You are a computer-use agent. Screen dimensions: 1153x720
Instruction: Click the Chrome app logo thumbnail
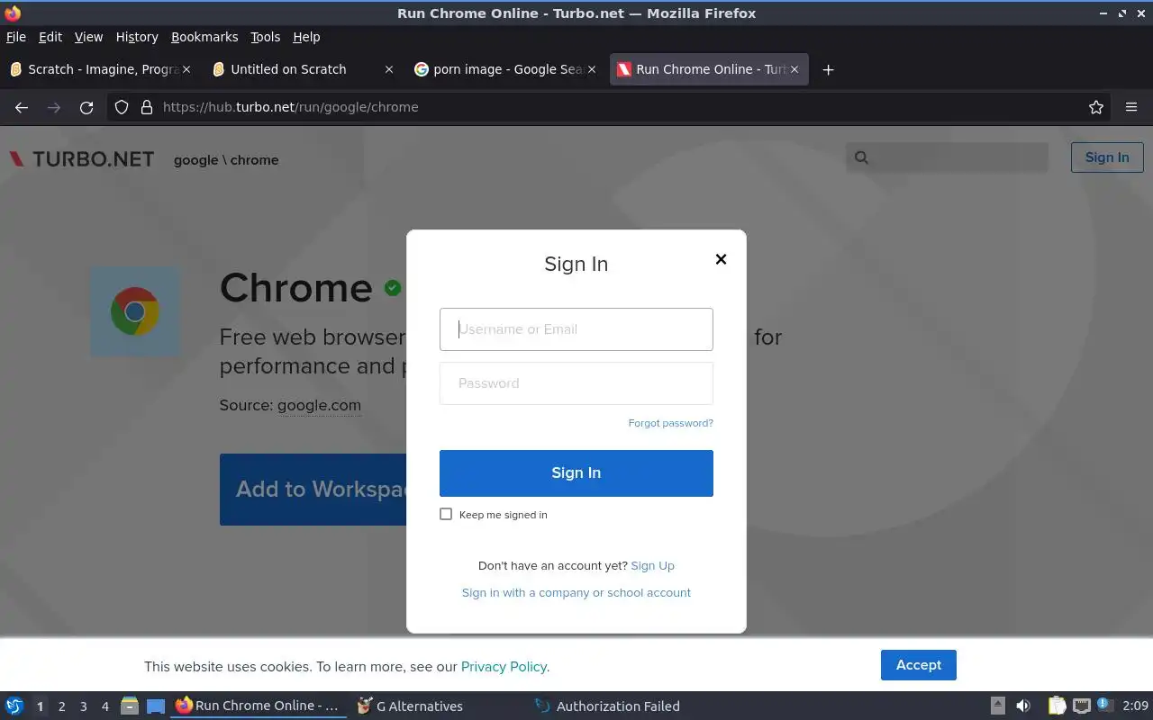134,311
